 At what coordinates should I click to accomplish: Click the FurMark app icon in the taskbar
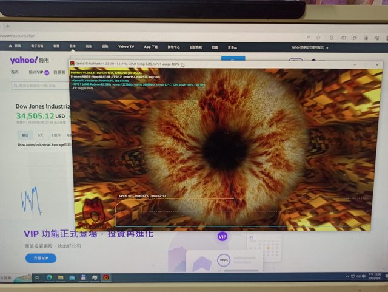106,277
